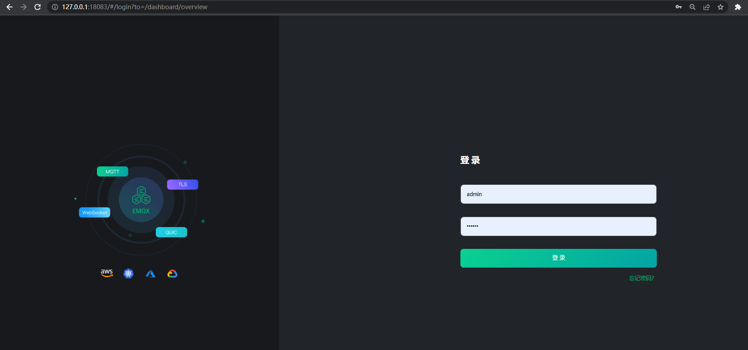Click the Azure logo
Image resolution: width=748 pixels, height=350 pixels.
[151, 274]
